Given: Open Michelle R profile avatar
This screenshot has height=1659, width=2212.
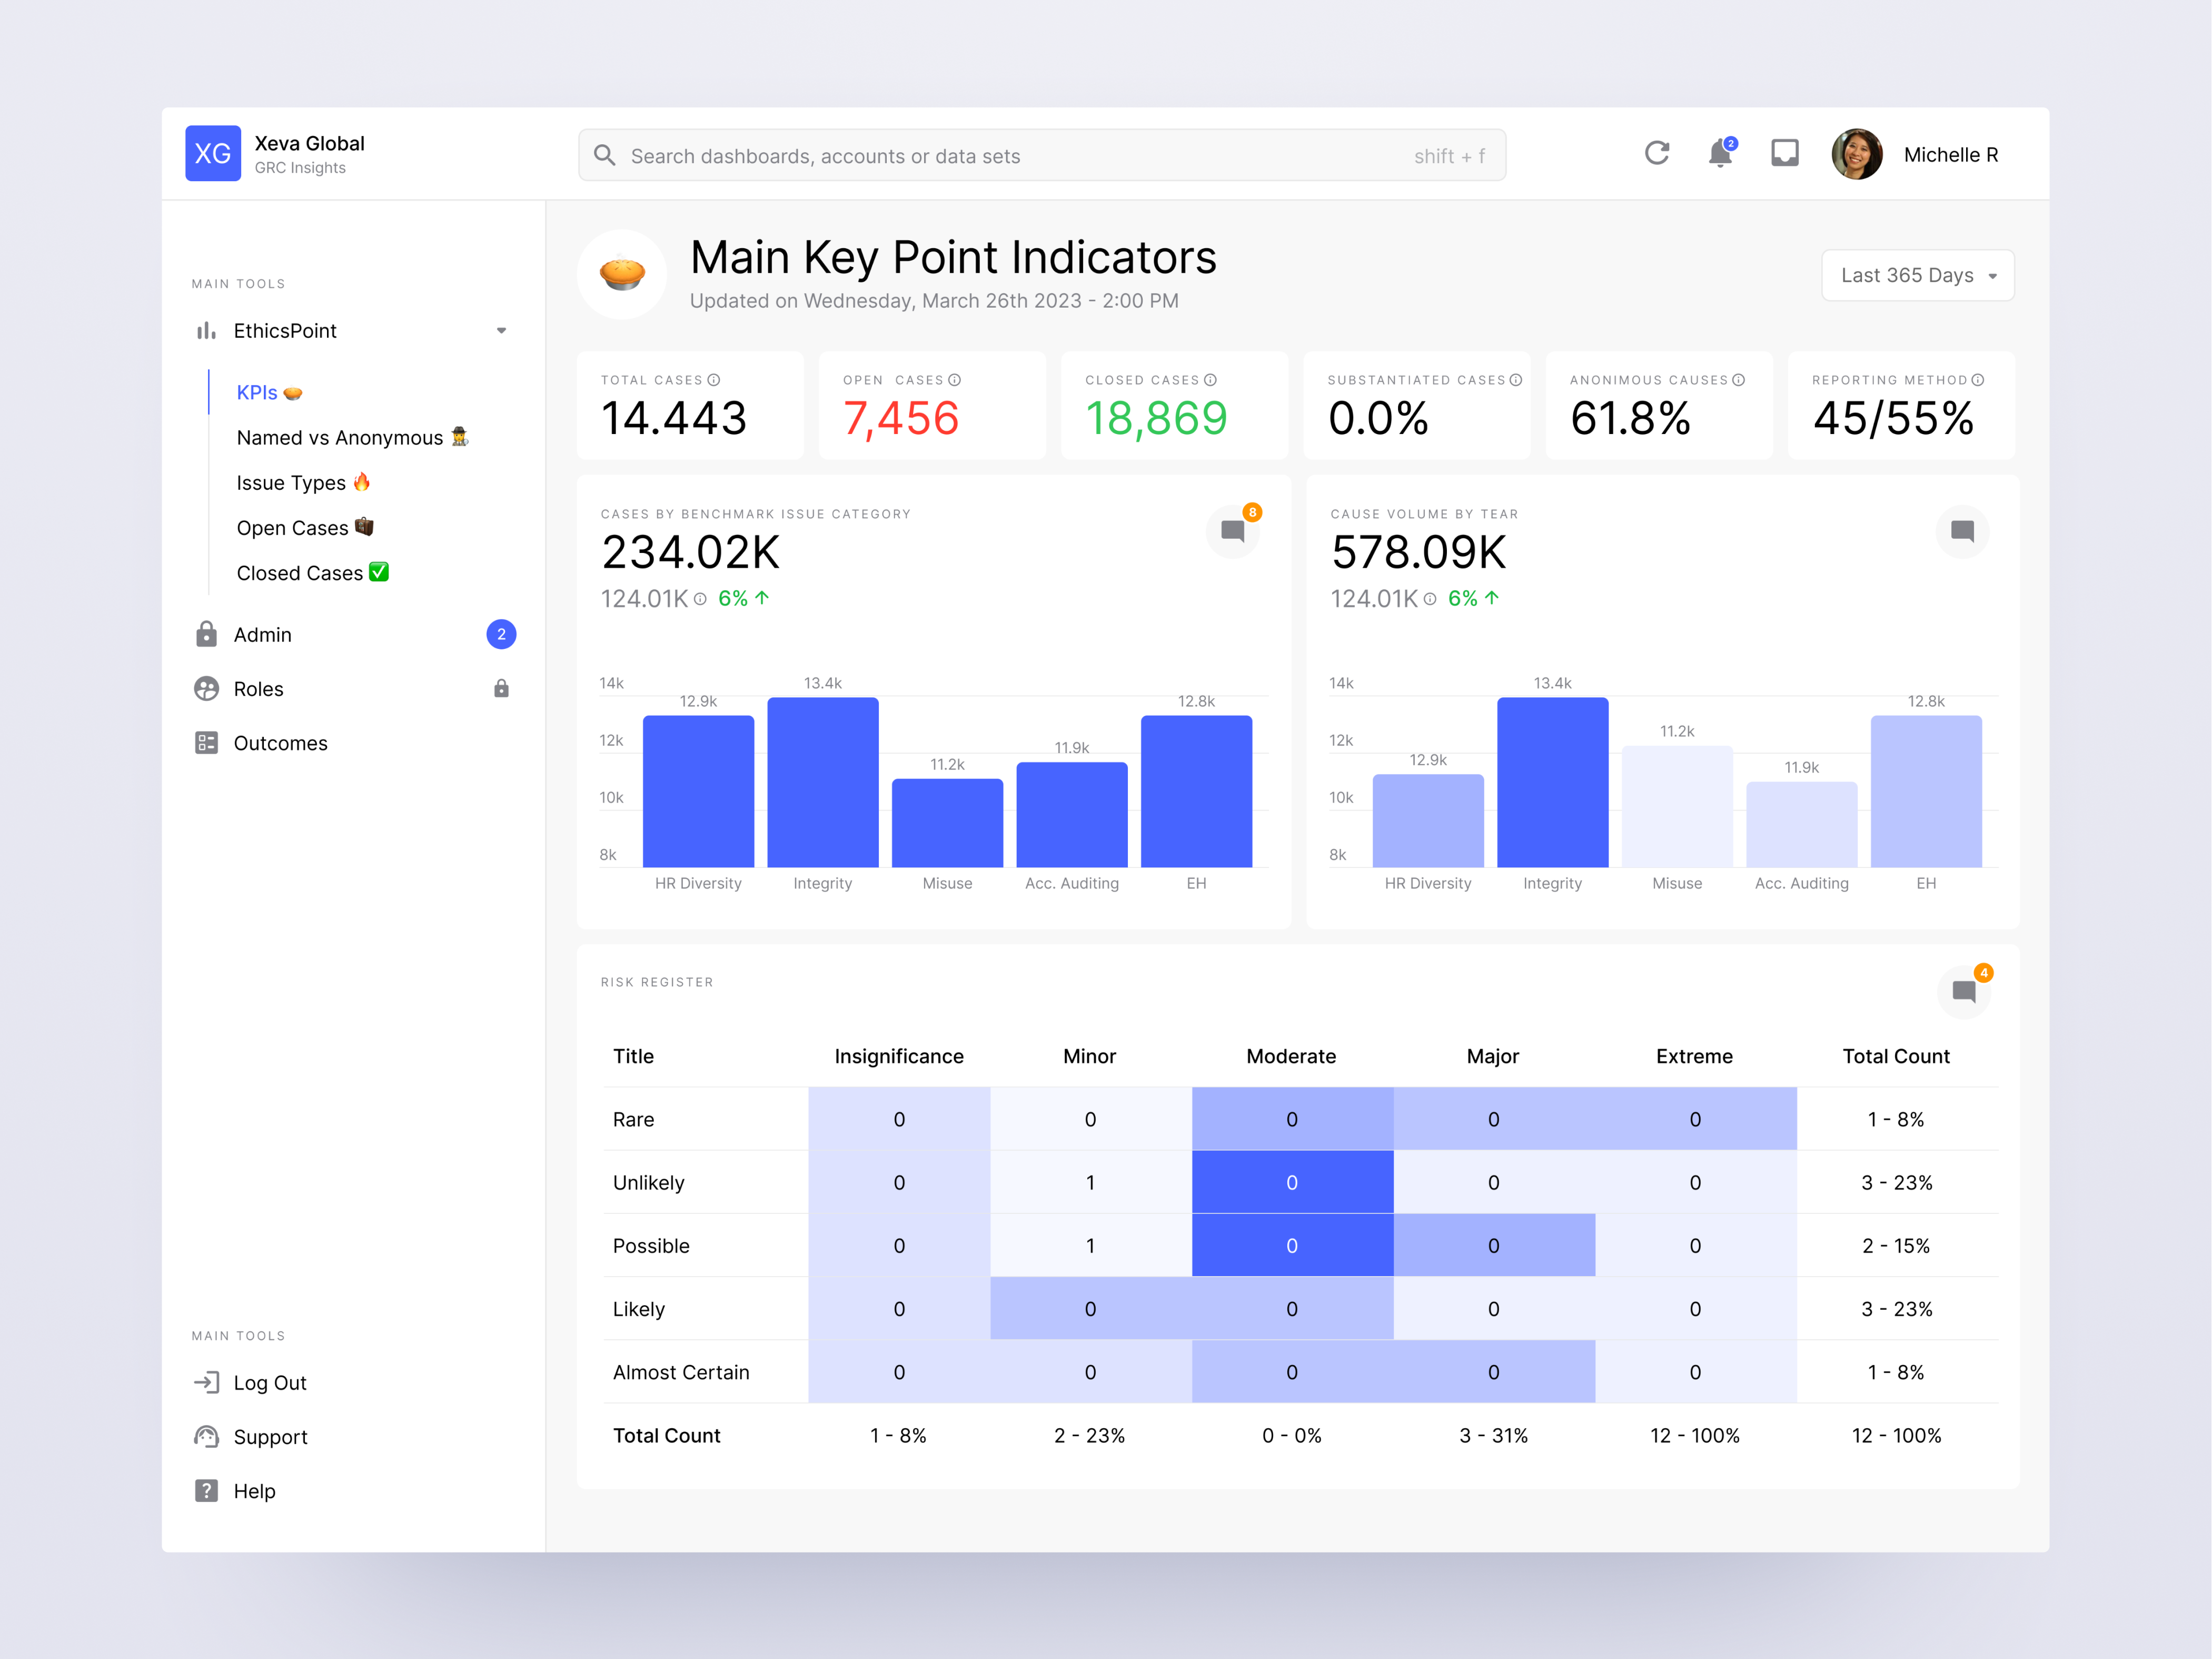Looking at the screenshot, I should pyautogui.click(x=1857, y=154).
